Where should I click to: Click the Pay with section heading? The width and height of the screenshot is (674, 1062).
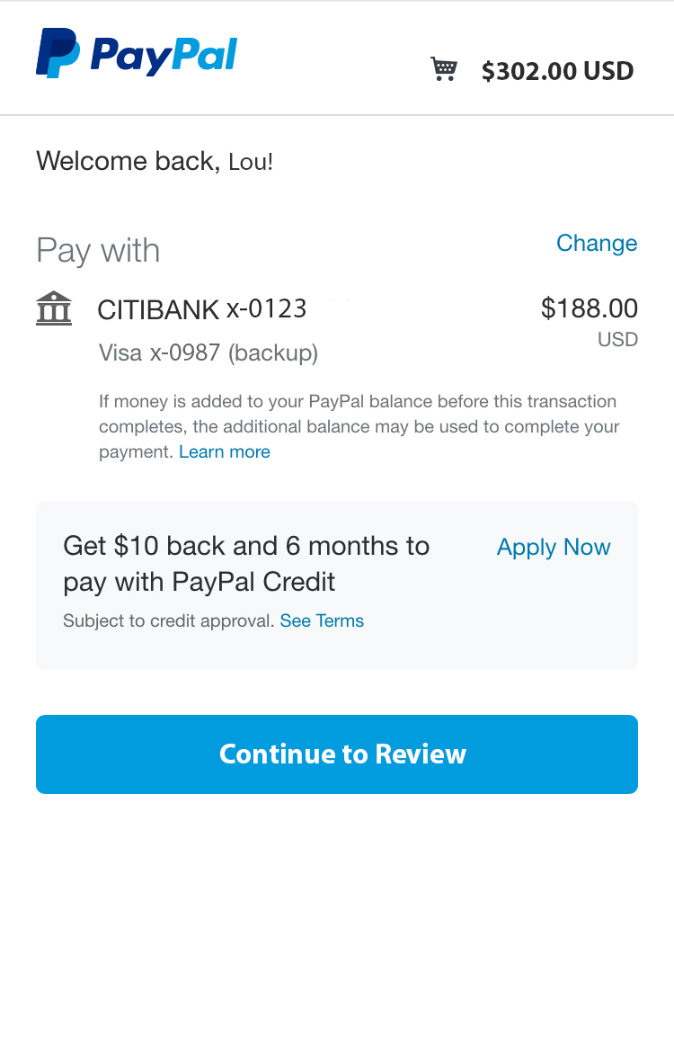click(98, 251)
